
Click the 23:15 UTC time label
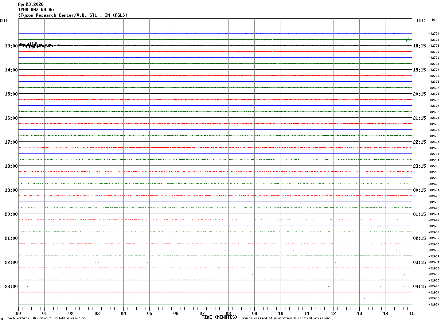[419, 166]
